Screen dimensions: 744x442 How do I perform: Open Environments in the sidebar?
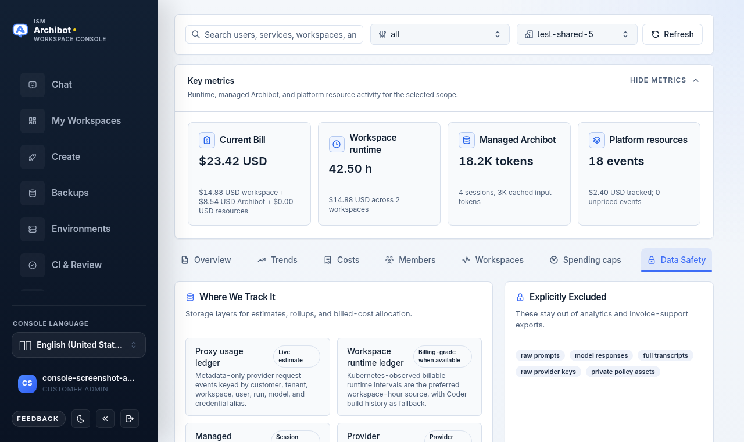coord(78,229)
